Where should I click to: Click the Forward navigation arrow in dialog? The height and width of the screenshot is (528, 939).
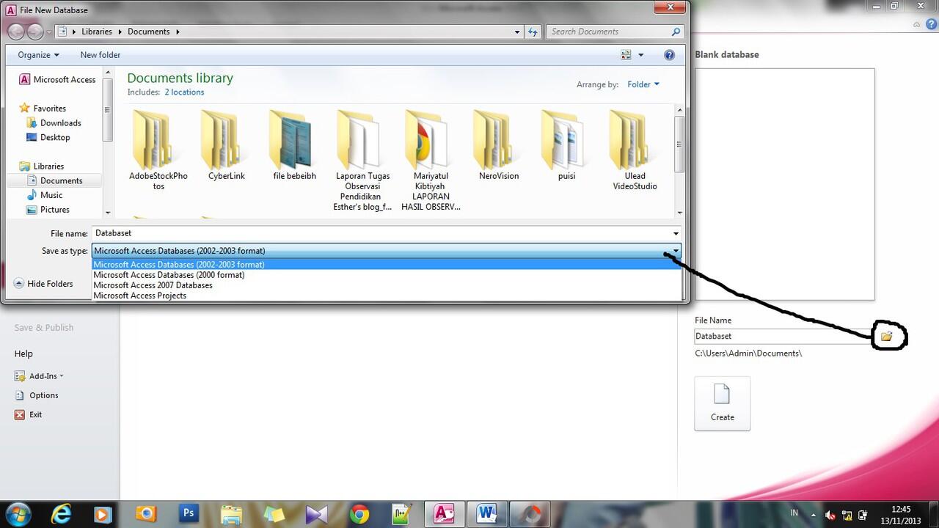click(34, 32)
